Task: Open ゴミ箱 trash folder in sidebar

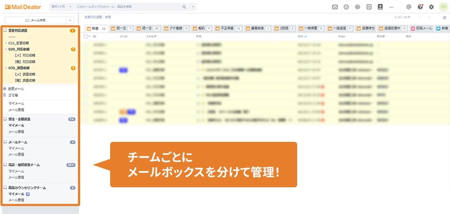Action: 13,95
